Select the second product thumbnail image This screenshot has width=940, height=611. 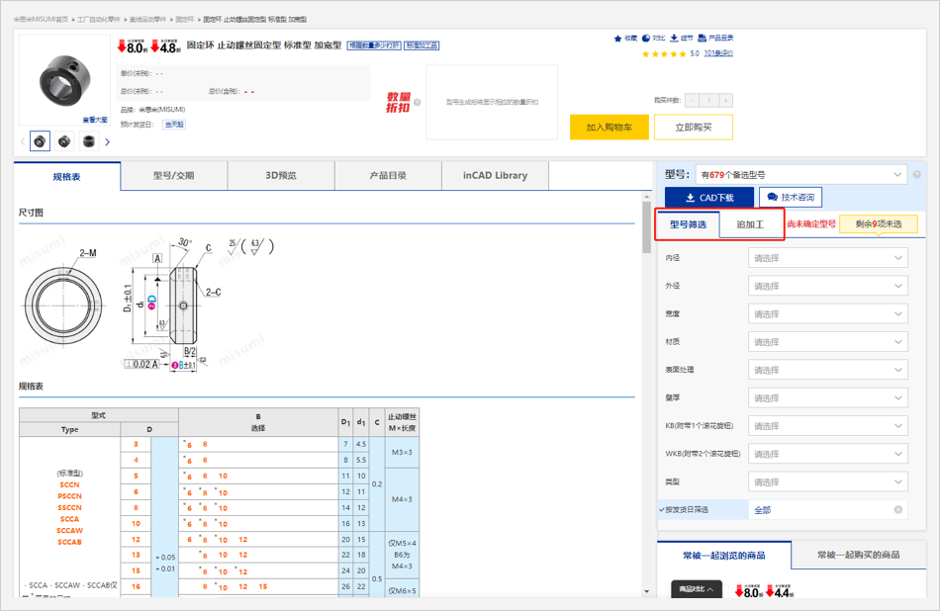coord(64,141)
